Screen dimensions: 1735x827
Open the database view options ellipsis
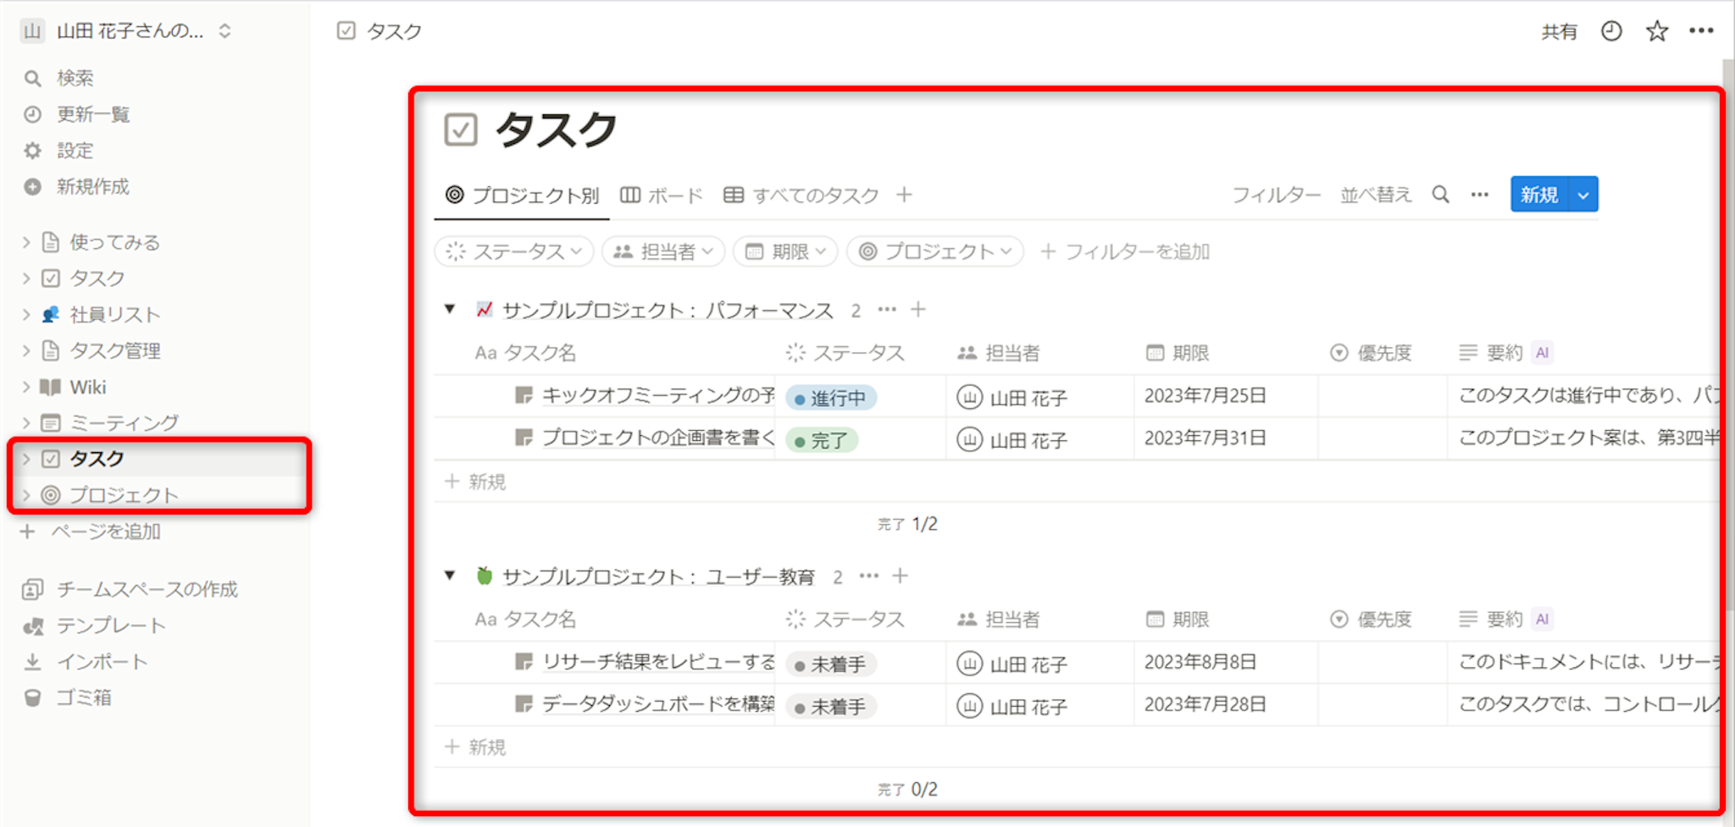pyautogui.click(x=1479, y=195)
